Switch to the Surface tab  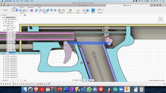pos(22,7)
